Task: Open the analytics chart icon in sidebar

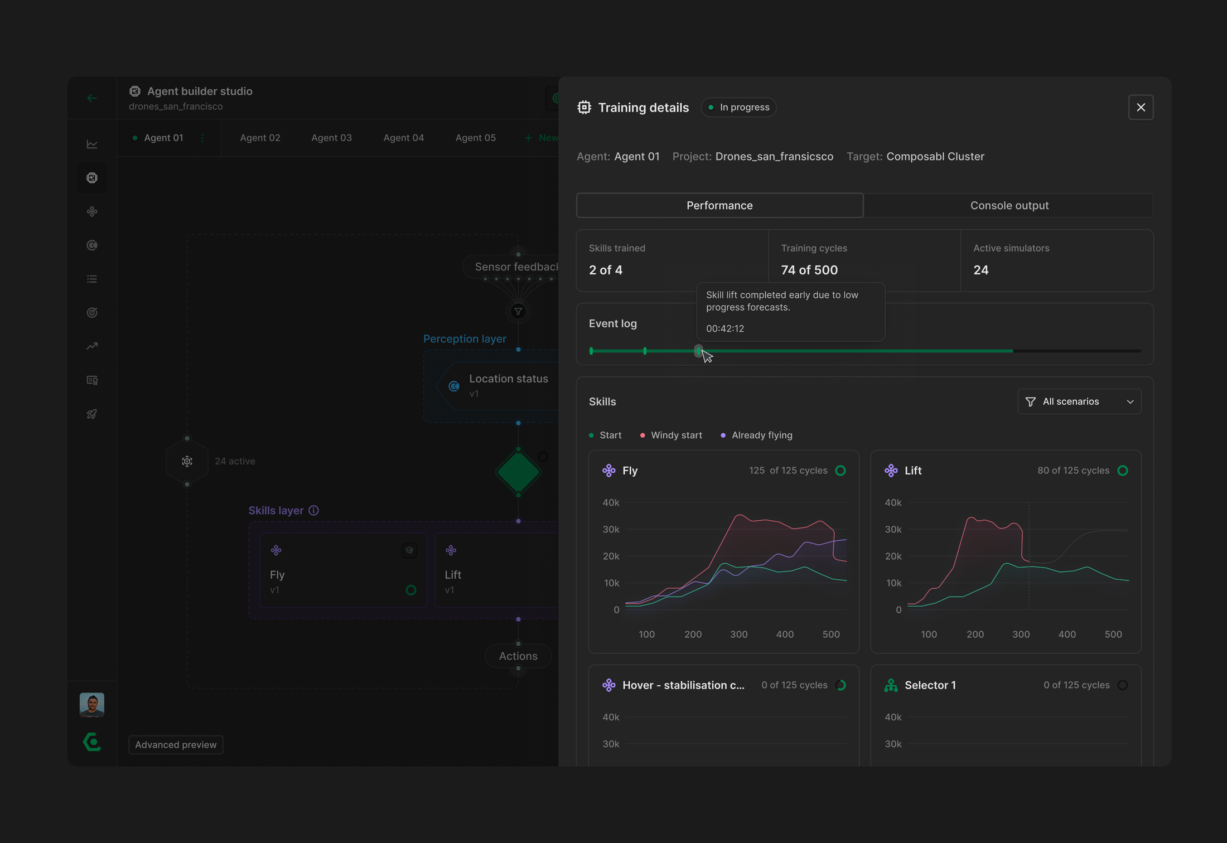Action: pos(92,144)
